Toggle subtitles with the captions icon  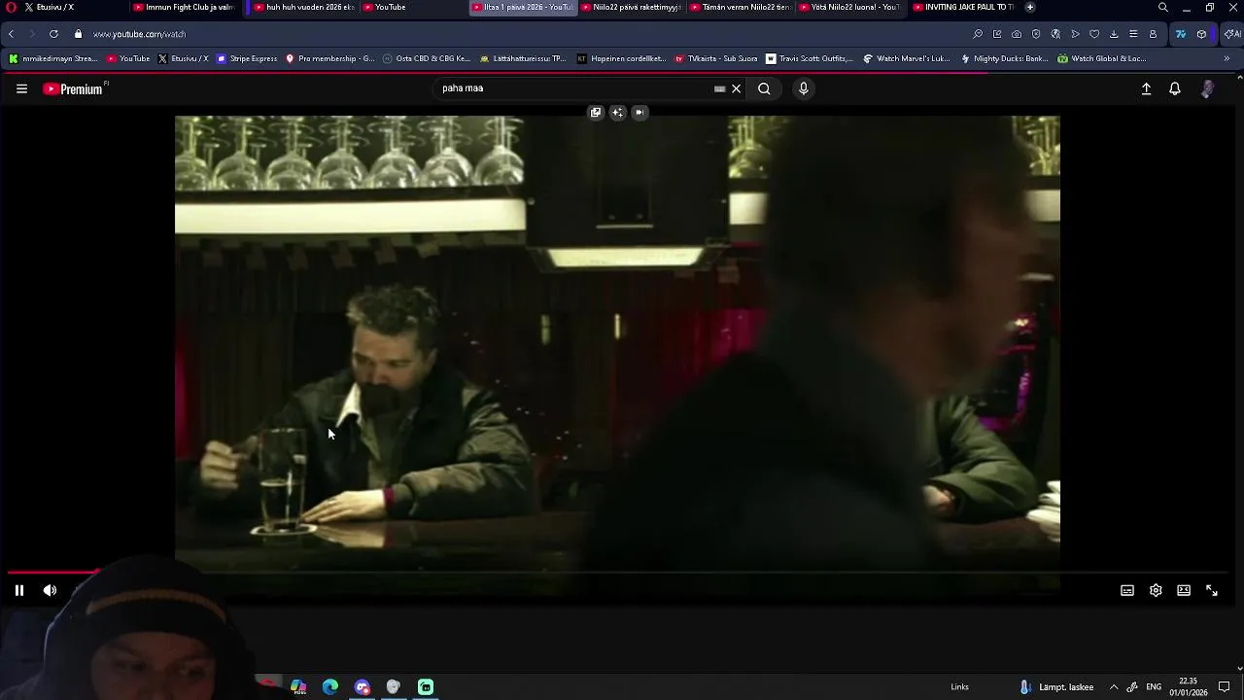pos(1127,590)
